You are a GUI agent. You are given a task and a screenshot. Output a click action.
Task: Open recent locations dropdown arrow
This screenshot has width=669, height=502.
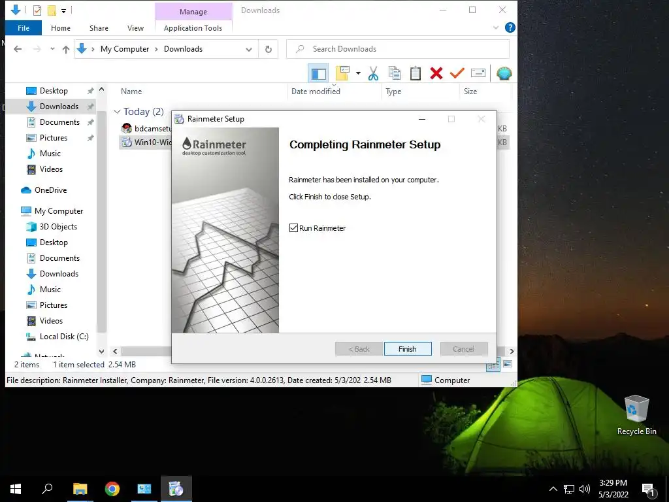click(x=52, y=49)
